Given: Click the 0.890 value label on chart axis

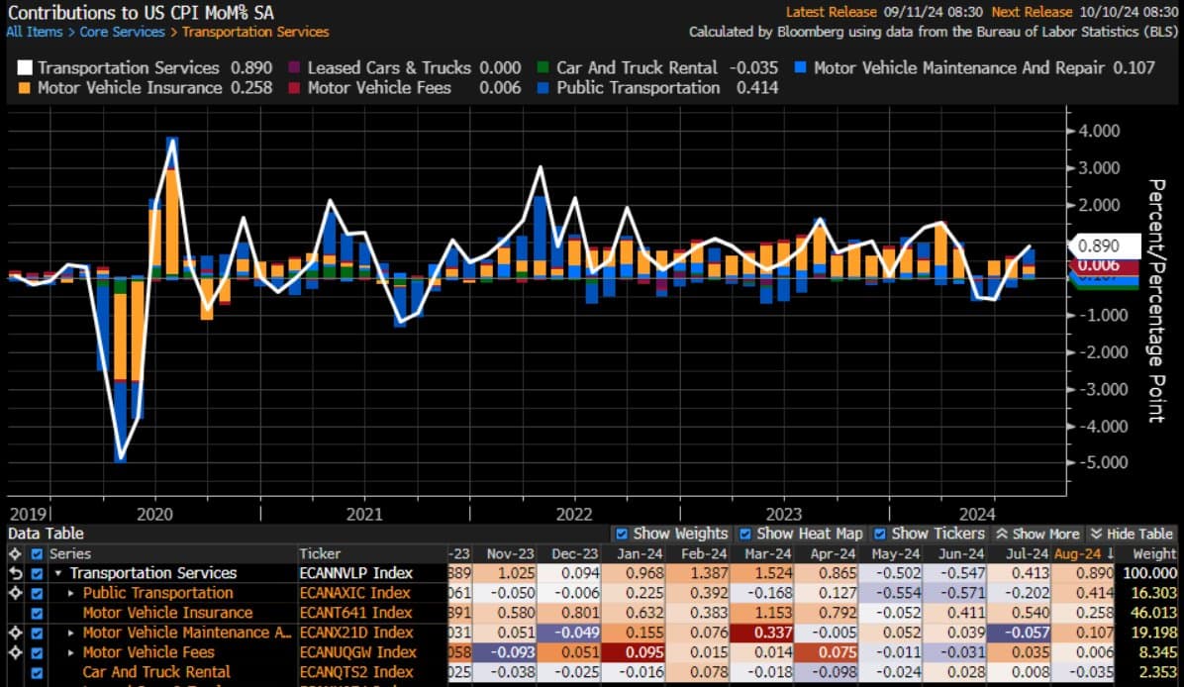Looking at the screenshot, I should click(x=1098, y=245).
